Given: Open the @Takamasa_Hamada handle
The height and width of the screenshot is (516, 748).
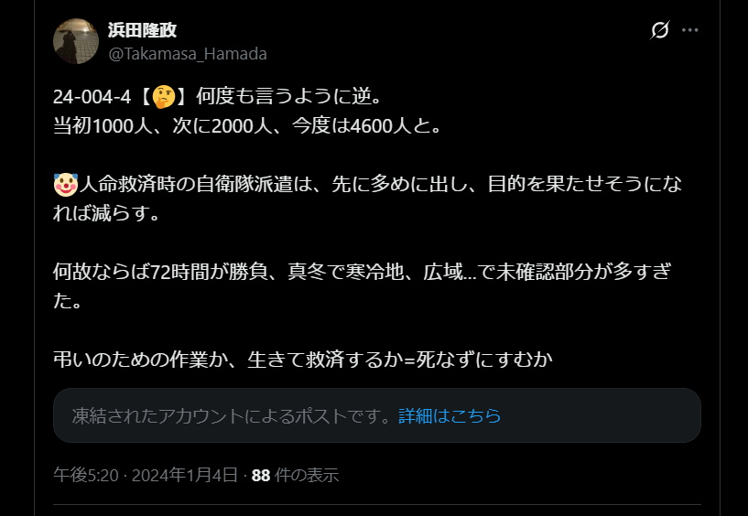Looking at the screenshot, I should click(188, 54).
